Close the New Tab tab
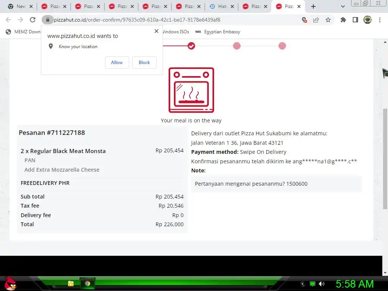Image resolution: width=388 pixels, height=291 pixels. [x=31, y=7]
